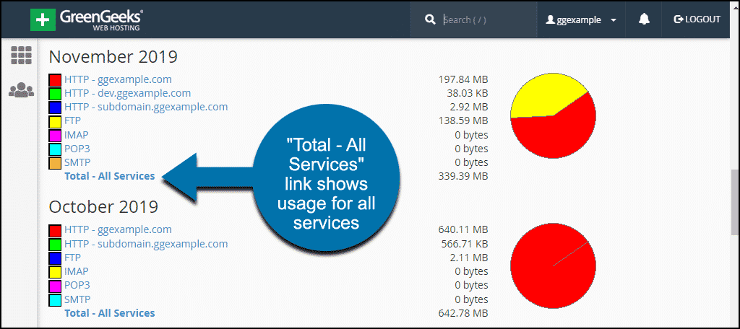
Task: Open the ggexample user dropdown
Action: (x=581, y=19)
